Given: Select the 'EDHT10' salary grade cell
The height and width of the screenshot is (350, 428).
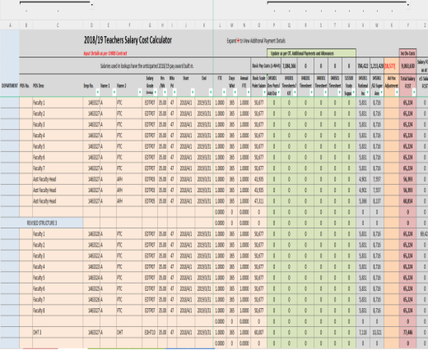Looking at the screenshot, I should pyautogui.click(x=150, y=333).
